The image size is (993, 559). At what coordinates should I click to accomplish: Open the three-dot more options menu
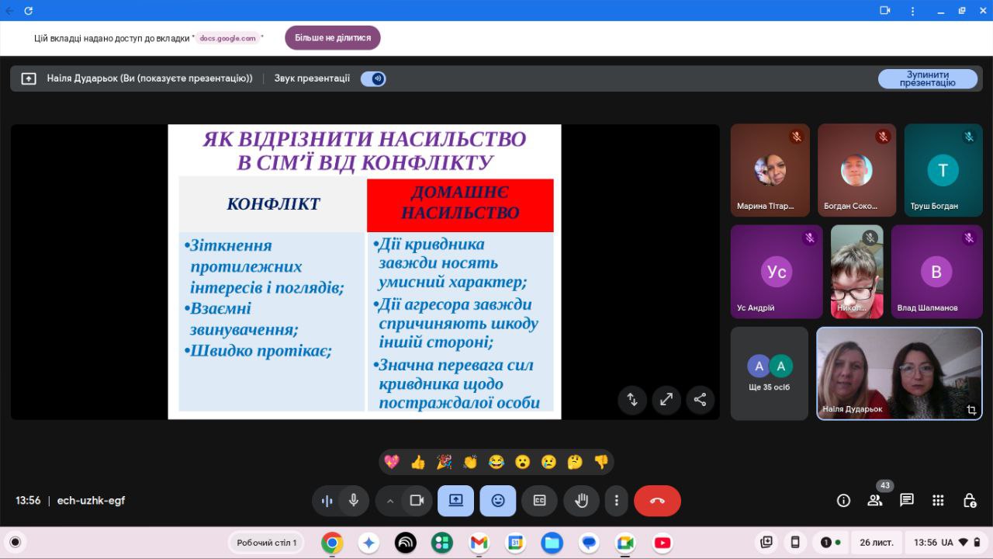pyautogui.click(x=616, y=501)
